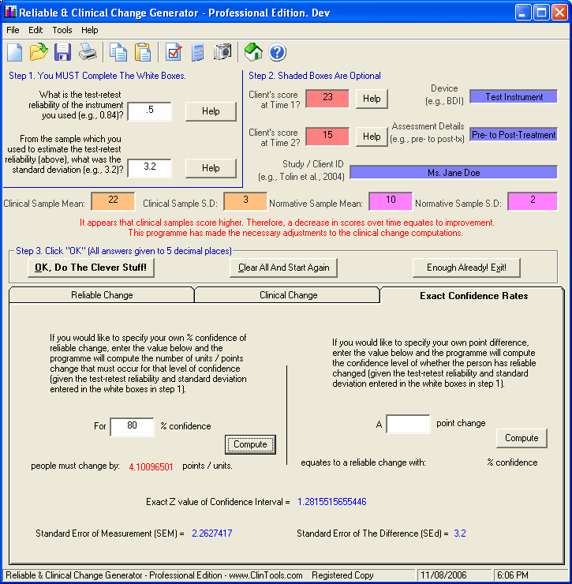Open a file with the folder icon
This screenshot has width=572, height=584.
(x=39, y=53)
